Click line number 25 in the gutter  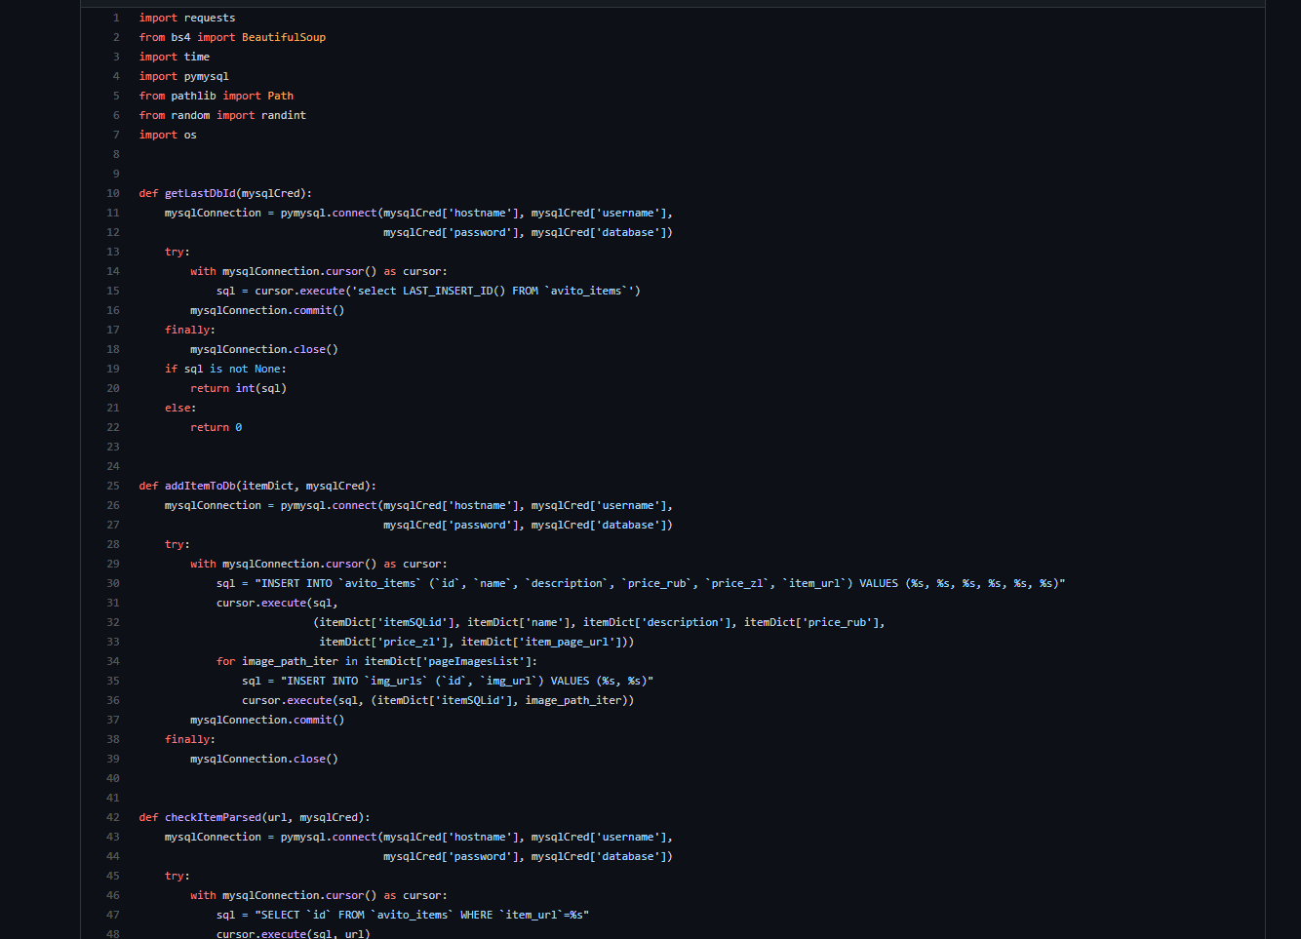click(x=113, y=486)
